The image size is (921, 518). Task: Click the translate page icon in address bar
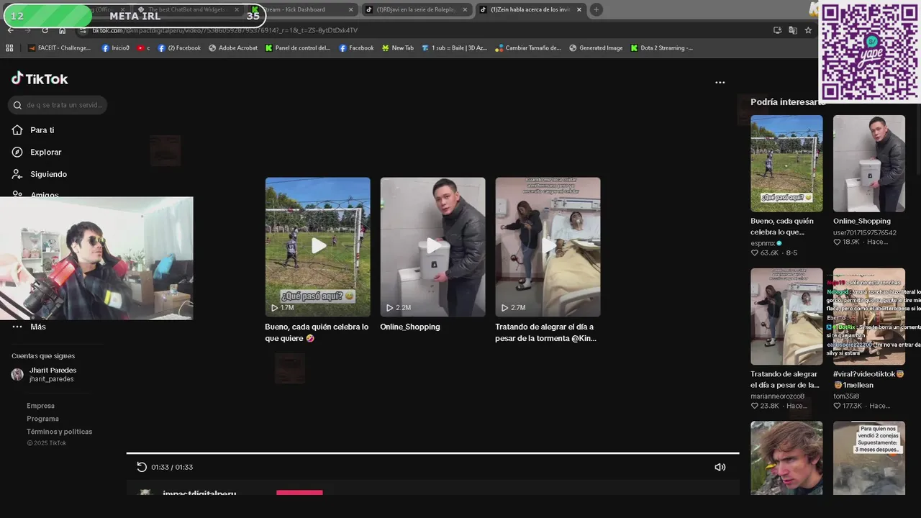pos(792,30)
